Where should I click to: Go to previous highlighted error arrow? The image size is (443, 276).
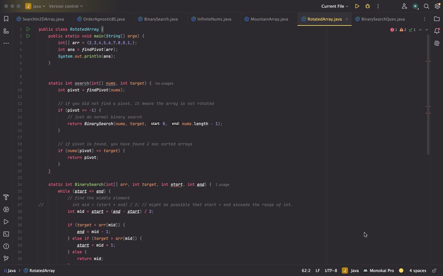coord(420,30)
